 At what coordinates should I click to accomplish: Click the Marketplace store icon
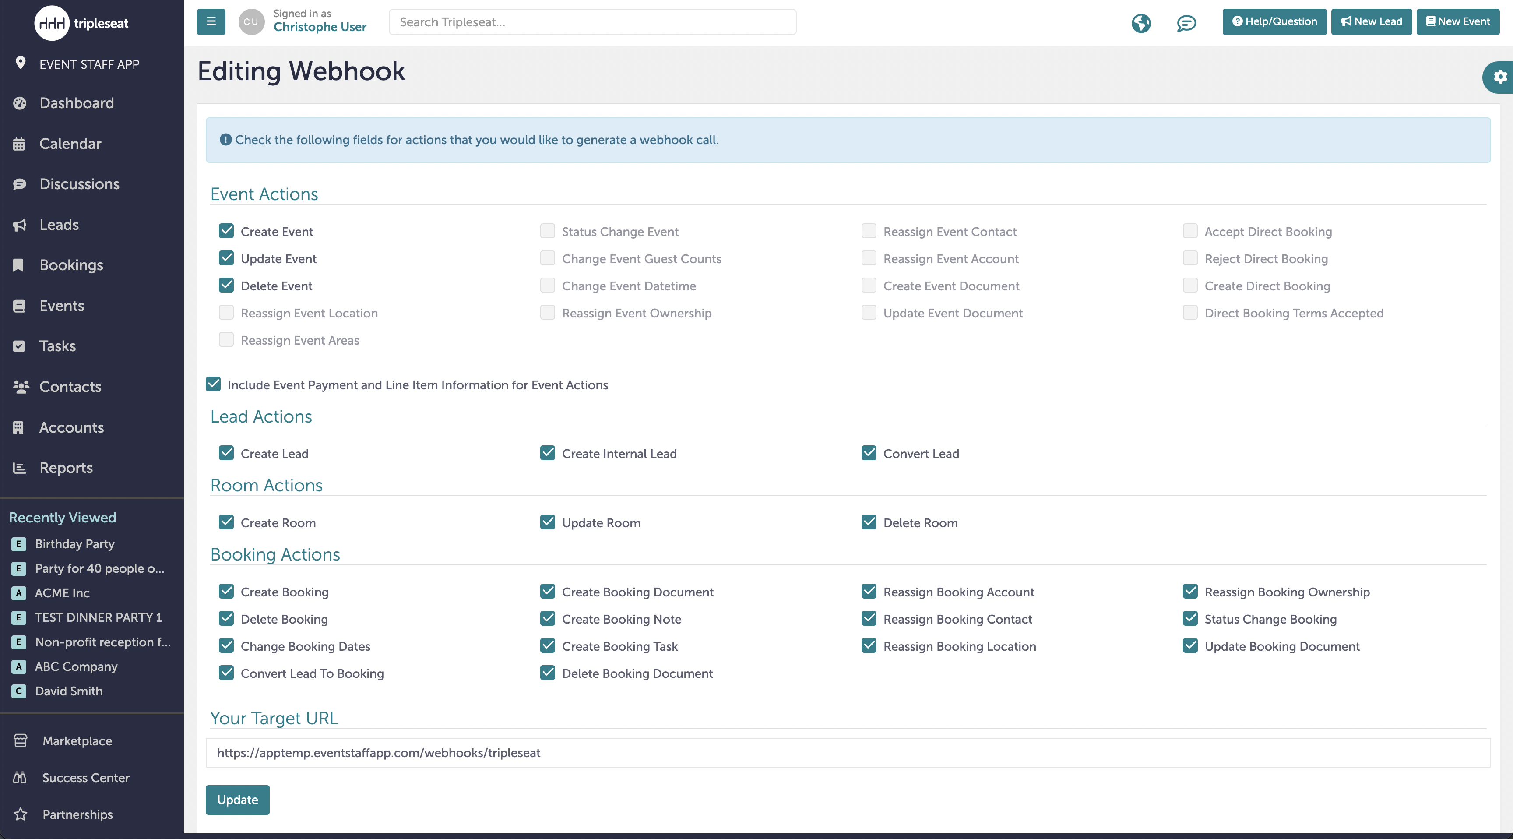(21, 741)
